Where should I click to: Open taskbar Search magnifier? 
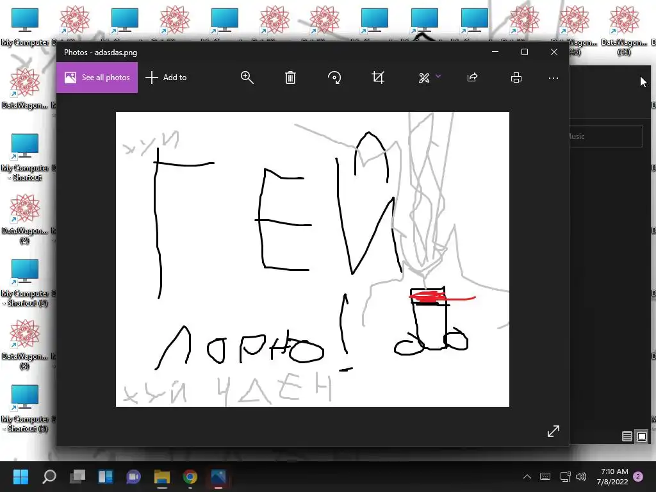(x=49, y=477)
